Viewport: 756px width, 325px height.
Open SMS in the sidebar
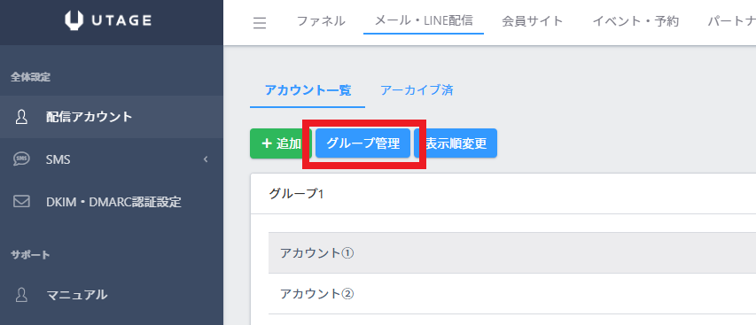[x=112, y=159]
